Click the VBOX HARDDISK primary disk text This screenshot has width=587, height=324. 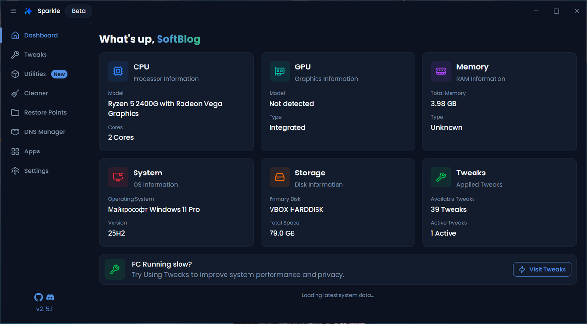pyautogui.click(x=296, y=209)
